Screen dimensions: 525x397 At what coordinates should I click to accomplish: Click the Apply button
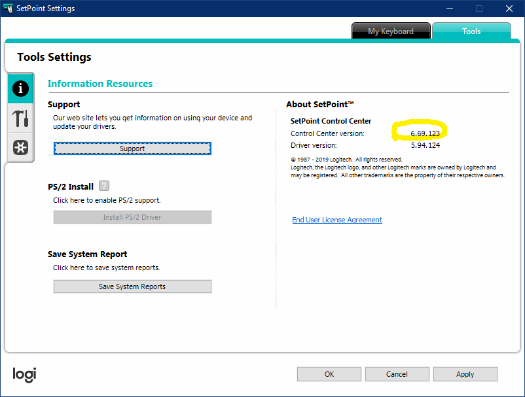[465, 374]
